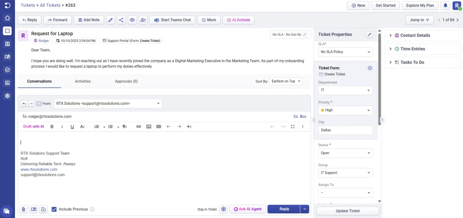Click the eye watch ticket icon

[x=132, y=20]
